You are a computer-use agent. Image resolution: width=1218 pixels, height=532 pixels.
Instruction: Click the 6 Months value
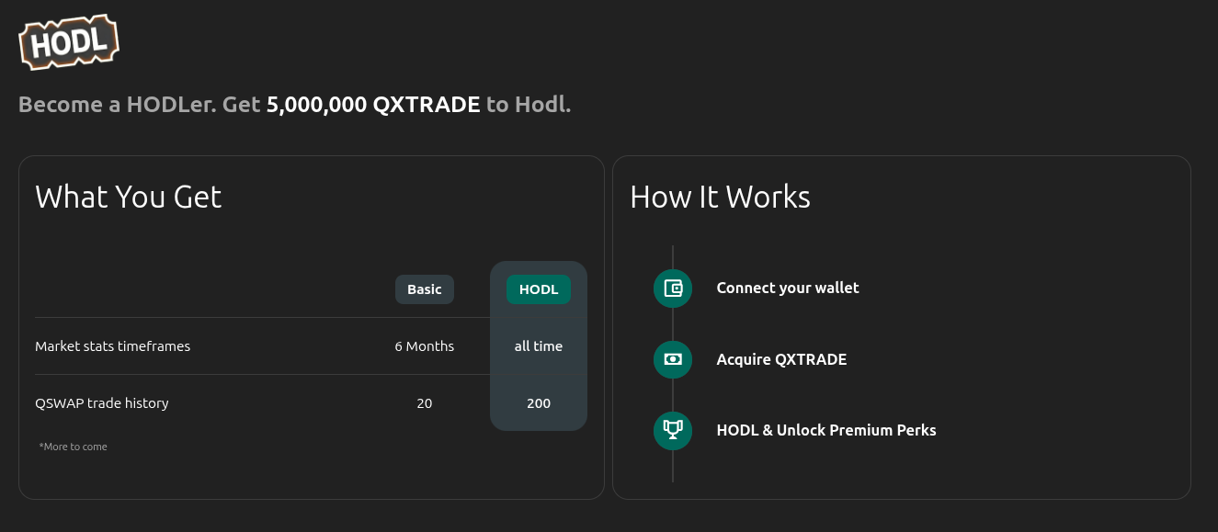coord(425,346)
